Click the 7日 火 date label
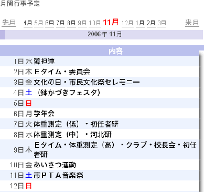 coord(23,124)
